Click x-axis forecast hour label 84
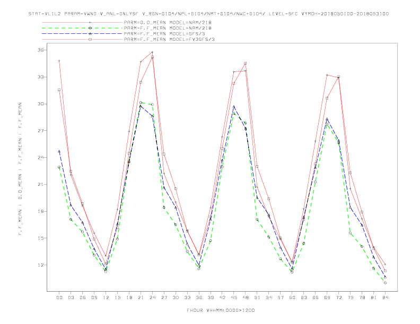The image size is (420, 324). (385, 298)
